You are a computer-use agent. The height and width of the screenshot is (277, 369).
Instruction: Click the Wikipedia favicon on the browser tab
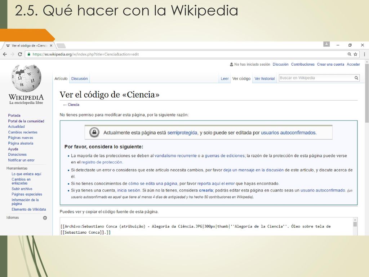[8, 45]
